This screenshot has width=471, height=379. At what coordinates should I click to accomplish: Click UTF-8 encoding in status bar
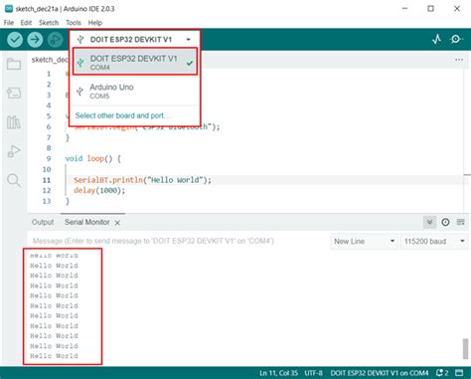pyautogui.click(x=313, y=373)
